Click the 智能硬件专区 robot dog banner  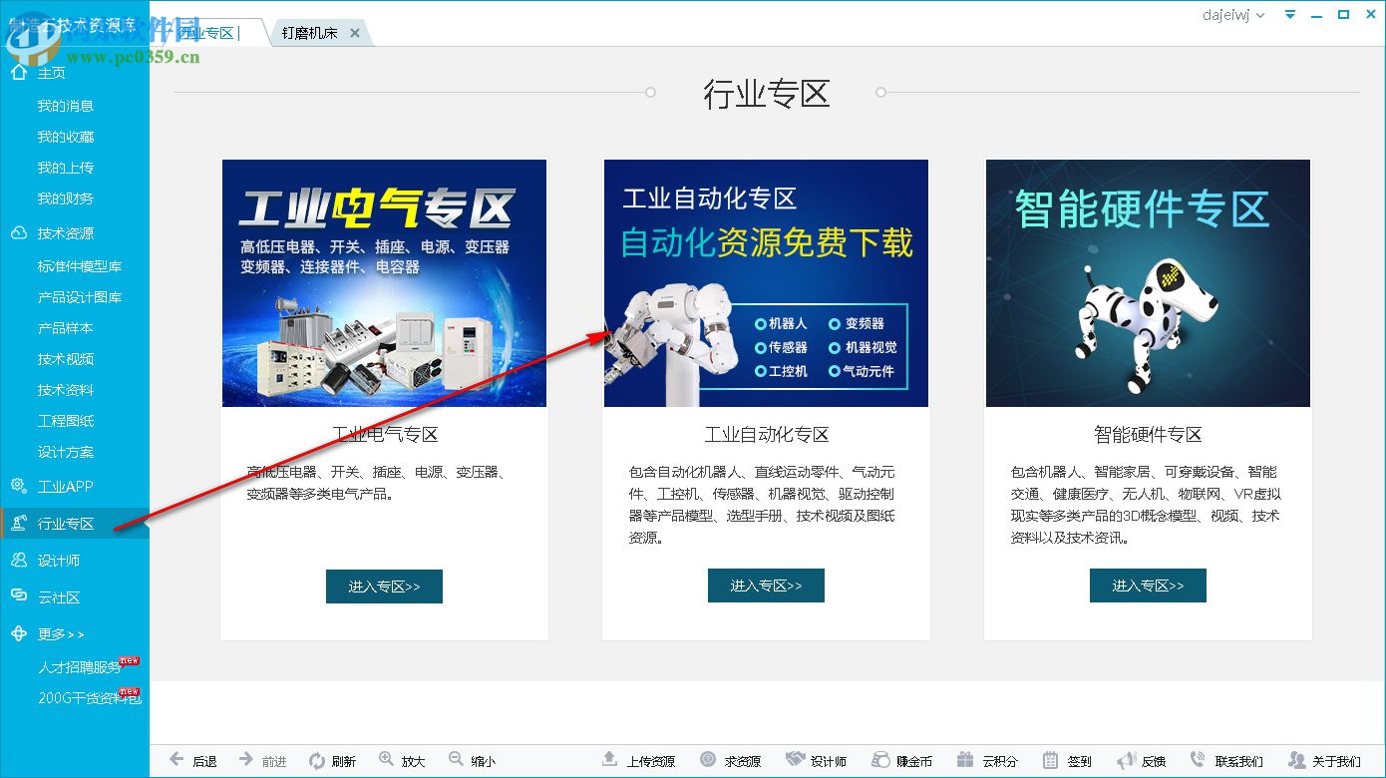(1147, 282)
